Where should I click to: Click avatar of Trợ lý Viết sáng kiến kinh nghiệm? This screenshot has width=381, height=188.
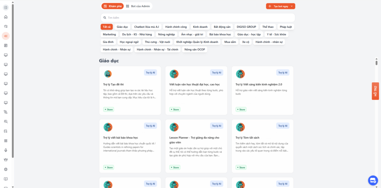pos(240,74)
